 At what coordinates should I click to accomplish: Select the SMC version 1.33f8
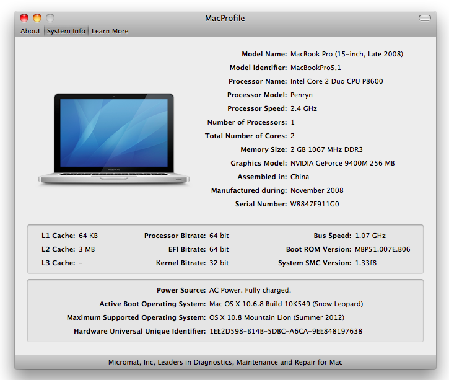coord(365,263)
